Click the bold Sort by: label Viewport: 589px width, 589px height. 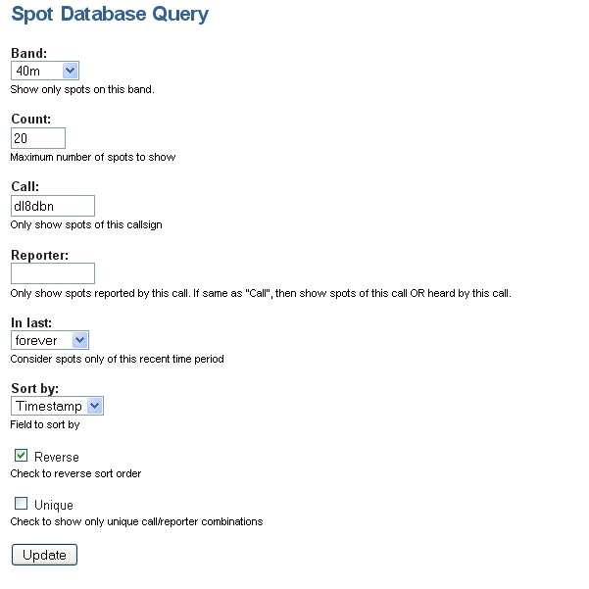[35, 388]
